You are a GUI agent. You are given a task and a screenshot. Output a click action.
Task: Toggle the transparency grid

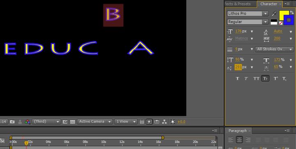[x=72, y=122]
